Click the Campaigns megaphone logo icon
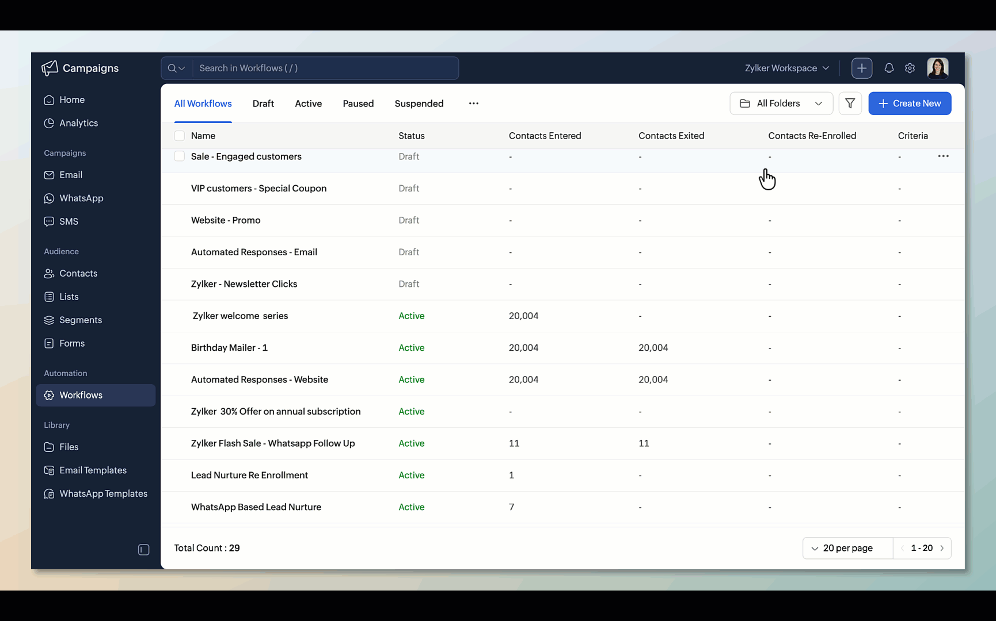 click(x=50, y=68)
